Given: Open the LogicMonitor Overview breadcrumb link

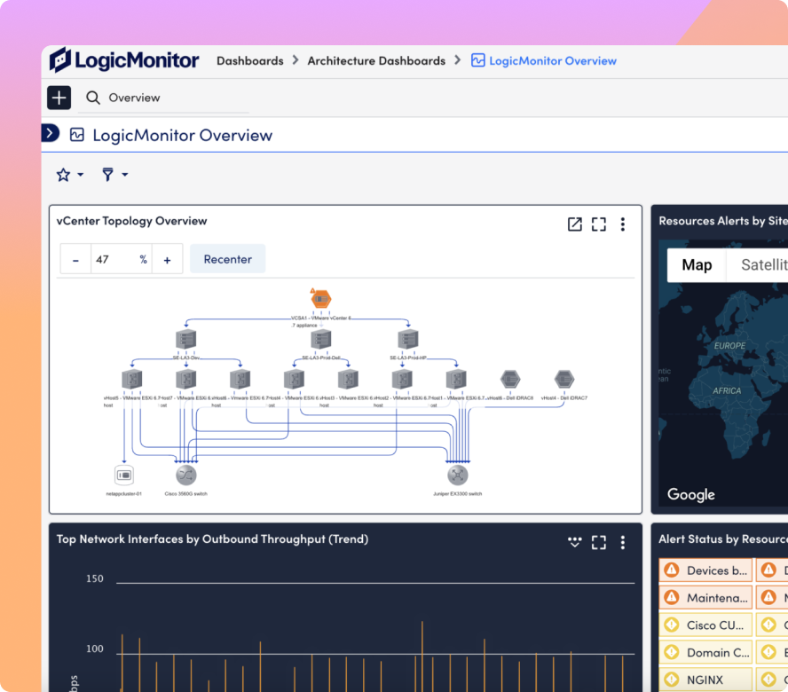Looking at the screenshot, I should click(552, 61).
